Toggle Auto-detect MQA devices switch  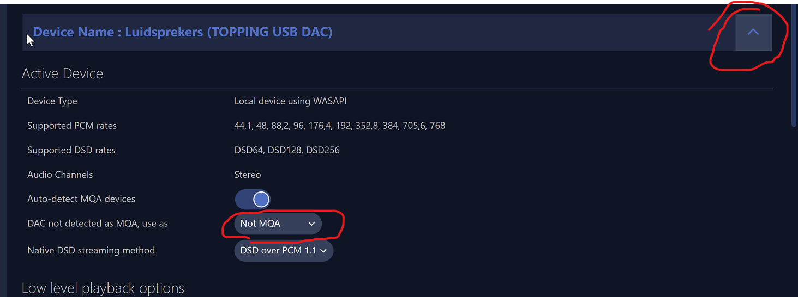coord(253,200)
